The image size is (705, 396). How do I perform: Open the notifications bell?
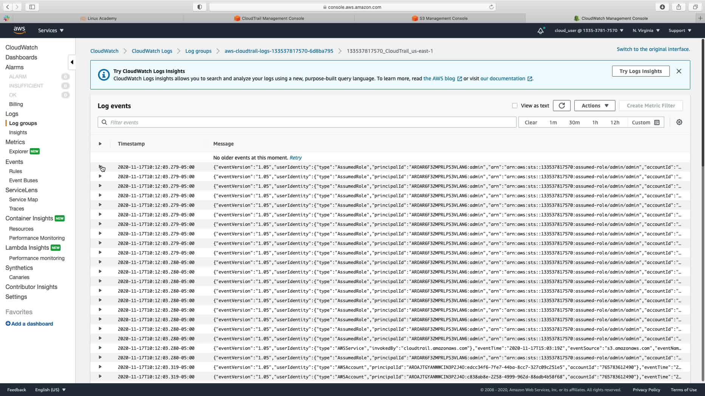tap(541, 31)
